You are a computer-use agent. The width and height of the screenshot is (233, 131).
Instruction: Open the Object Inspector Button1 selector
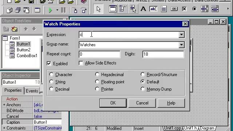pos(21,82)
